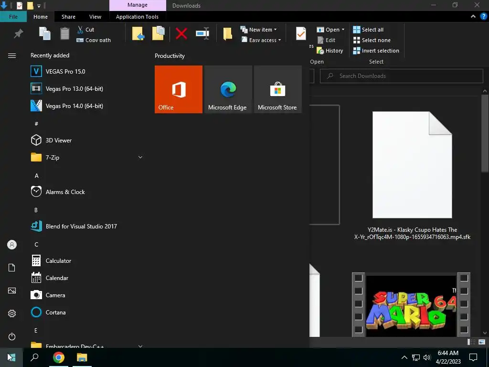The height and width of the screenshot is (367, 489).
Task: Expand the 7-Zip folder chevron
Action: (140, 157)
